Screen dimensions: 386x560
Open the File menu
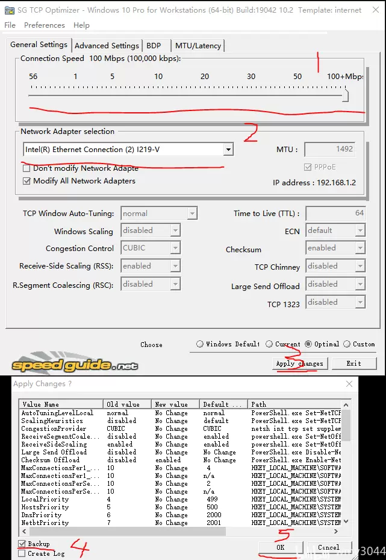tap(10, 25)
